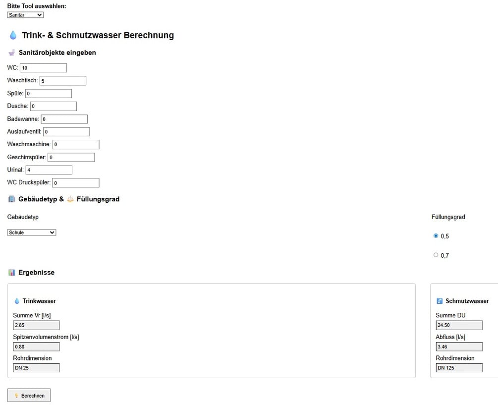Click the Abfluss result field

[x=459, y=347]
